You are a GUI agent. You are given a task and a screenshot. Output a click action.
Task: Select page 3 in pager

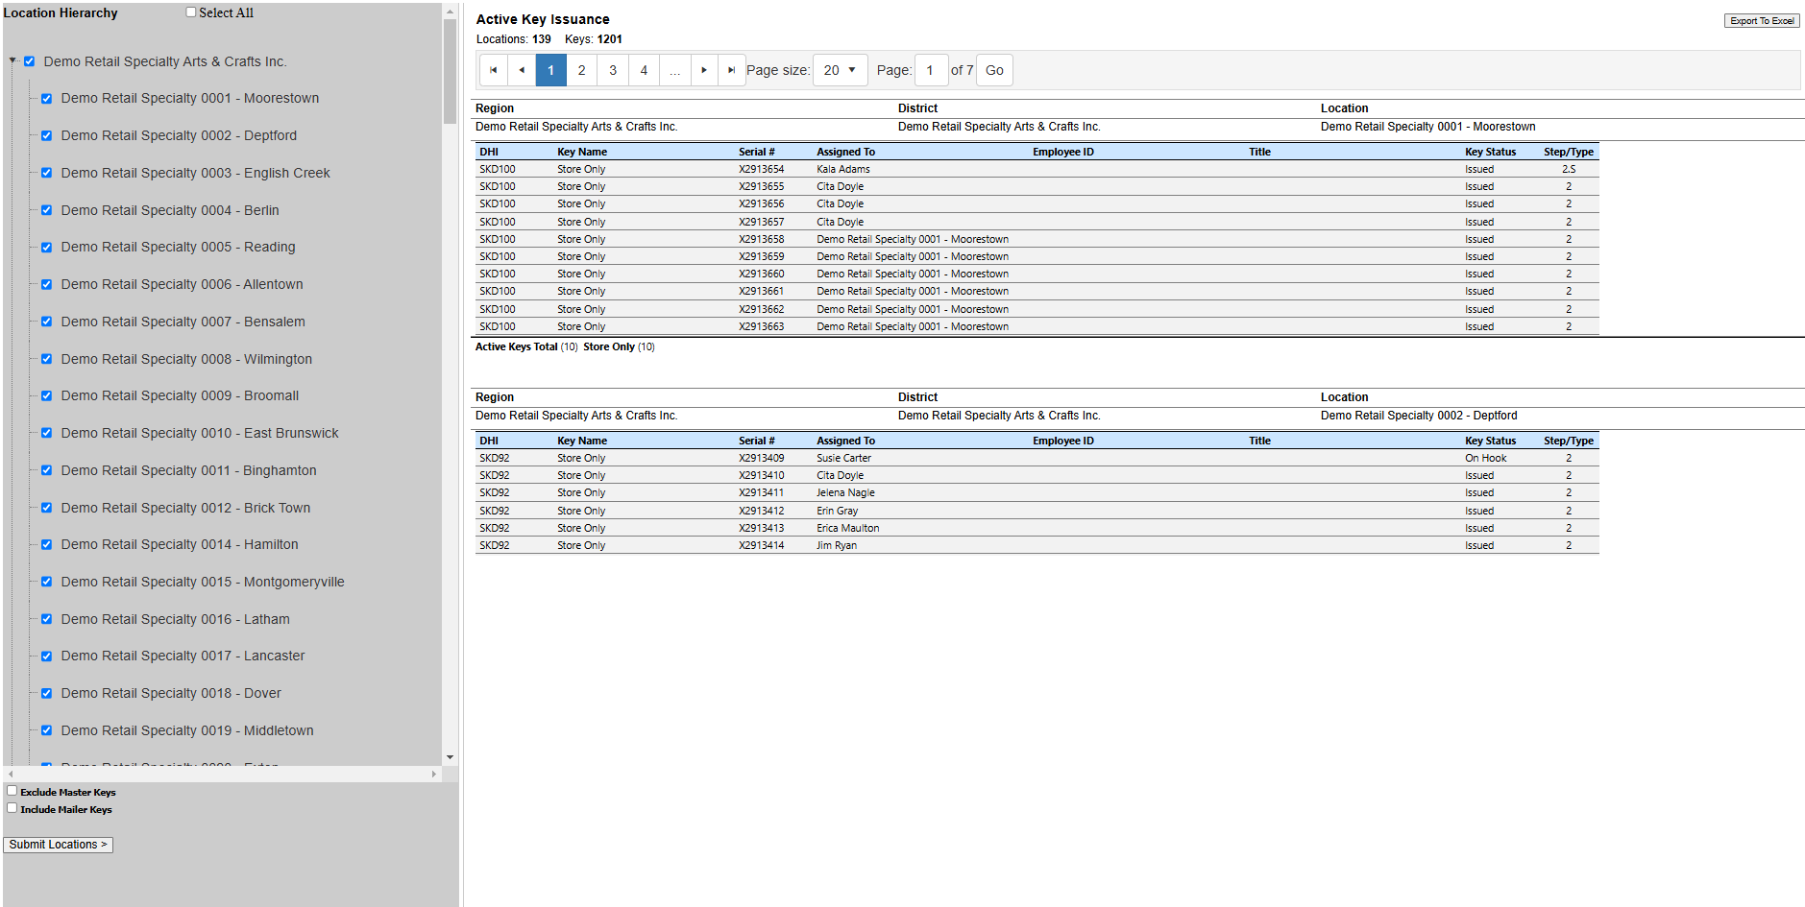tap(613, 70)
